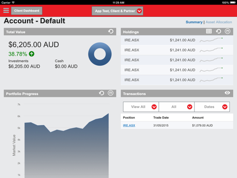Select the last IRE.ASX holdings row

pos(177,80)
